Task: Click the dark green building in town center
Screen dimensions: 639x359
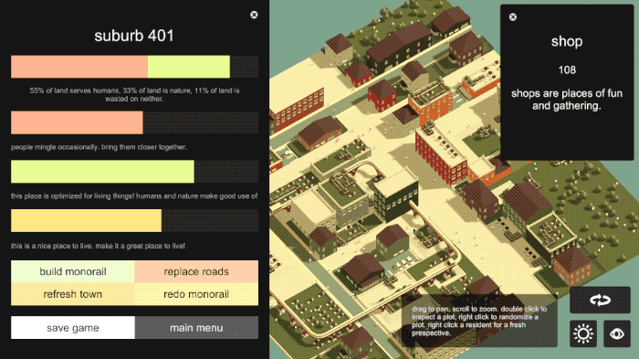Action: pos(396,195)
